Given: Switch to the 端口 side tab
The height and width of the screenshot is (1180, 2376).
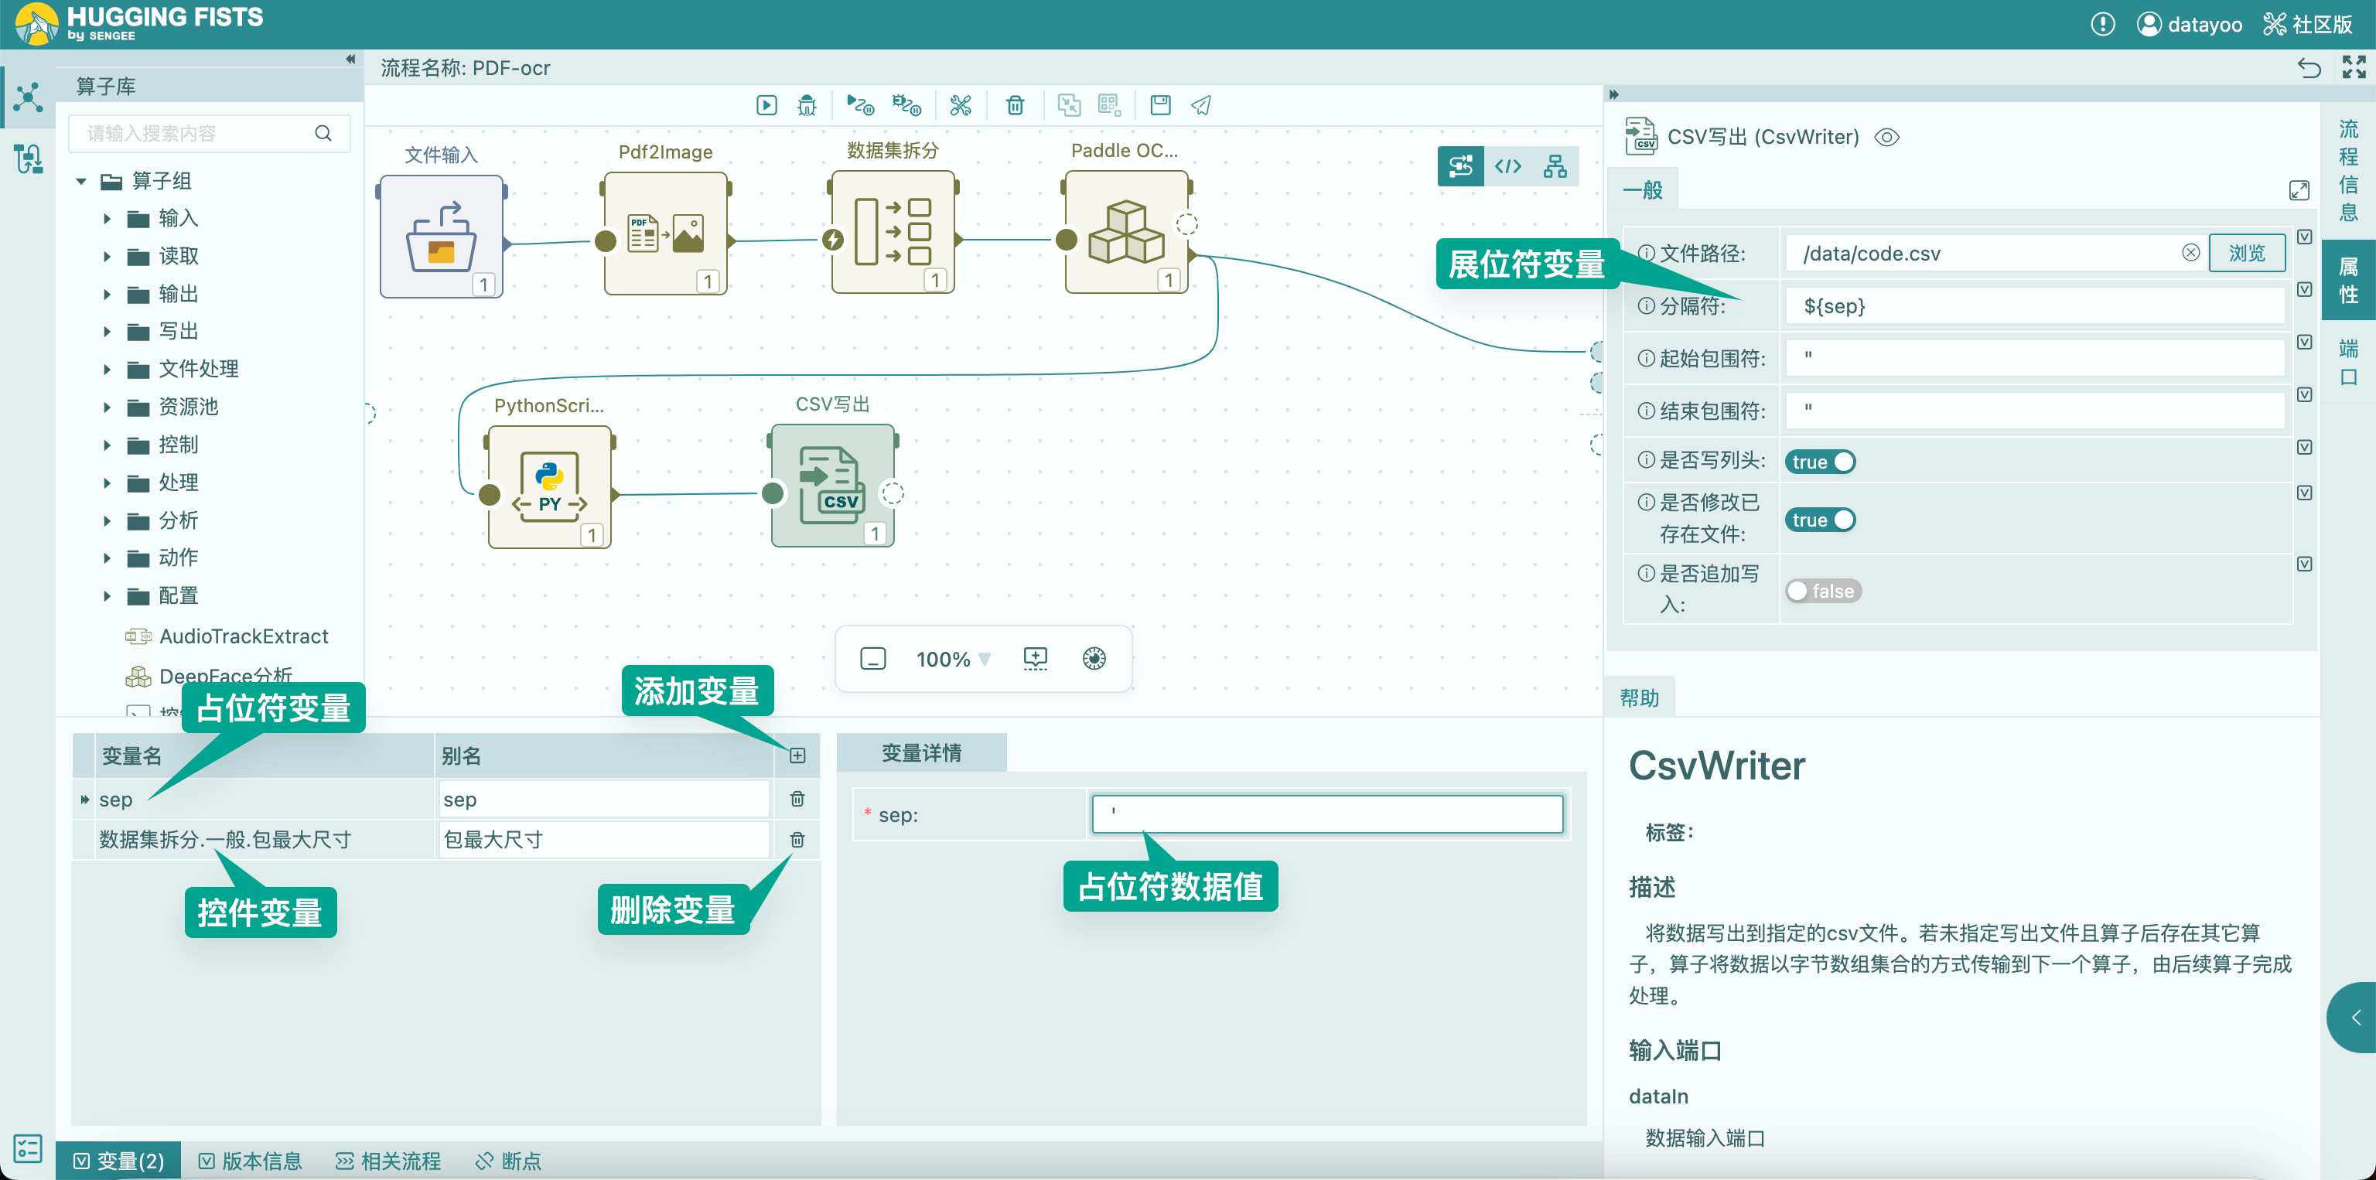Looking at the screenshot, I should click(2347, 363).
